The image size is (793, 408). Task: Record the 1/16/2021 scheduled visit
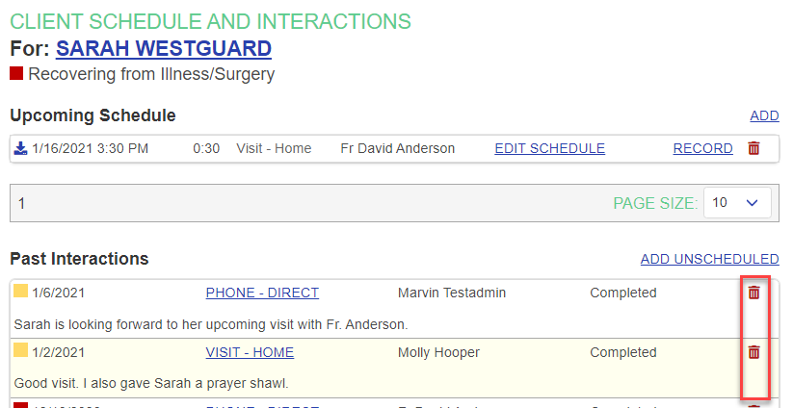702,148
